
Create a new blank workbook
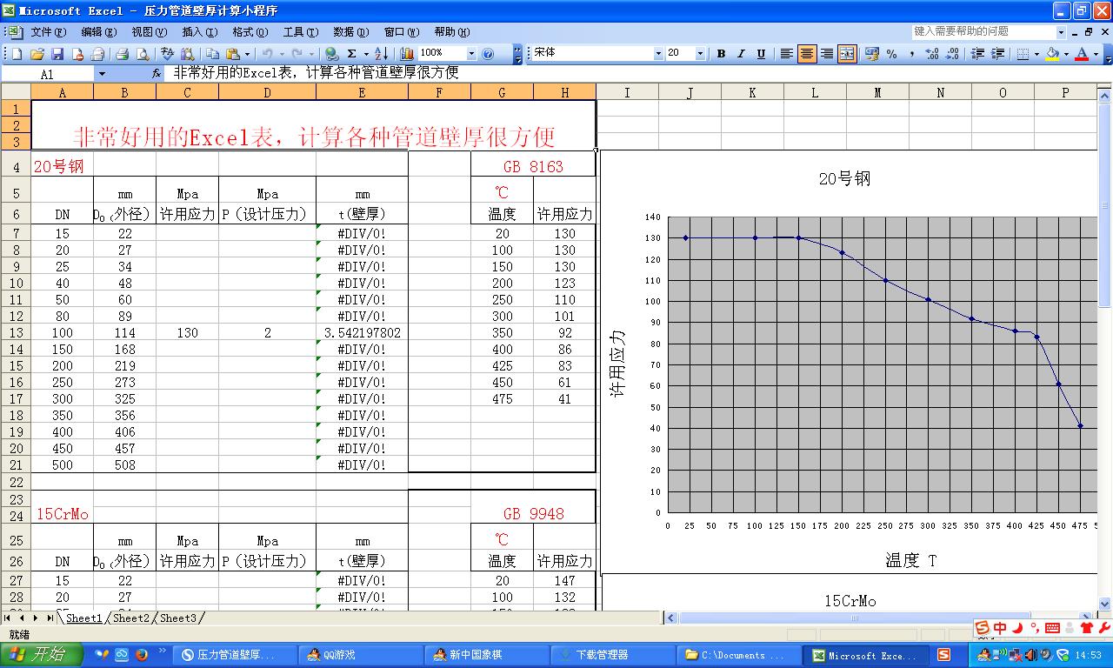pos(17,54)
